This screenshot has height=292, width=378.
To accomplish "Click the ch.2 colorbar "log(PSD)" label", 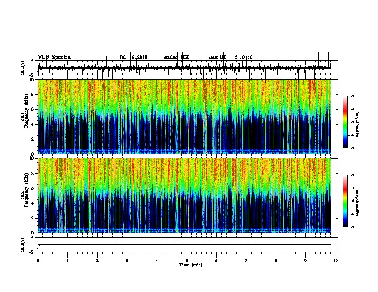I will click(357, 203).
